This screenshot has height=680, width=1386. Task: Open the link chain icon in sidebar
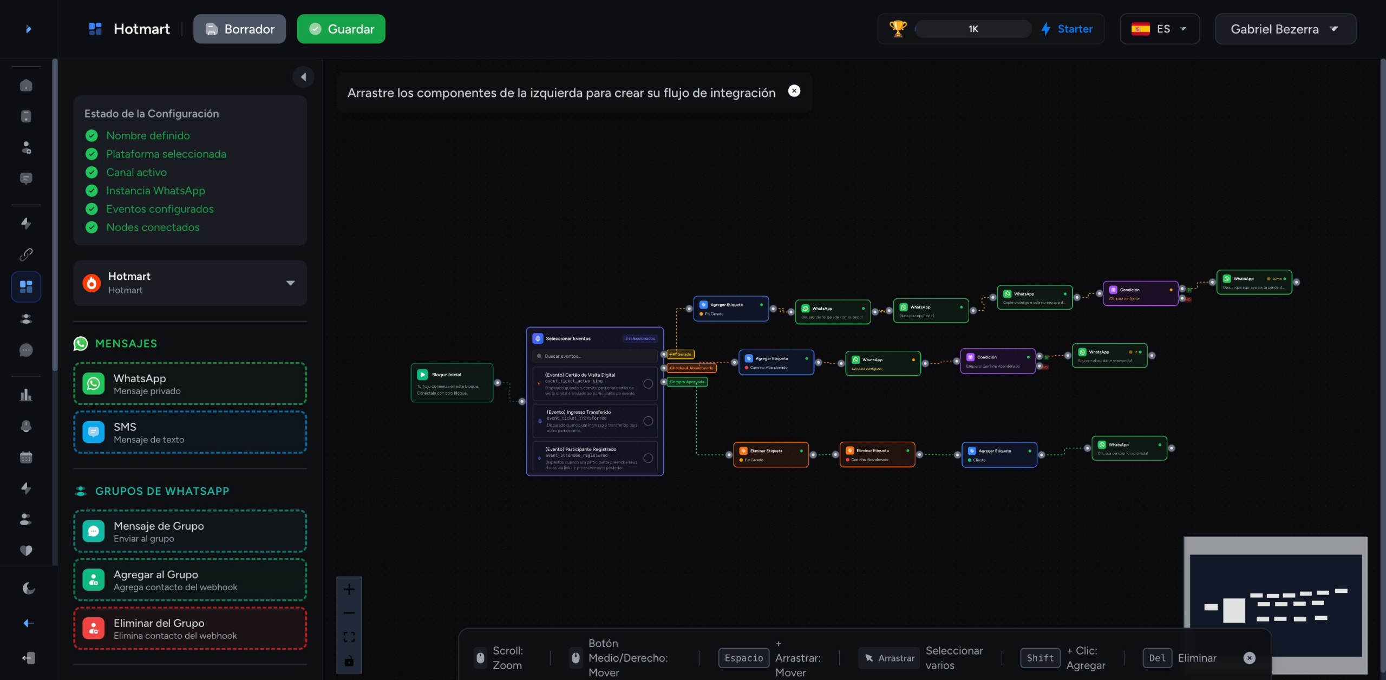point(26,254)
